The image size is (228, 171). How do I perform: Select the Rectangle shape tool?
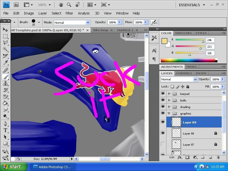(x=5, y=144)
